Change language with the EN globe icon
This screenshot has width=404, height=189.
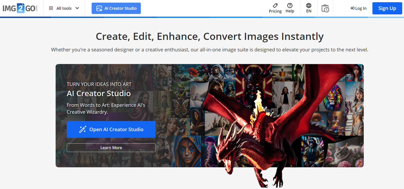309,5
